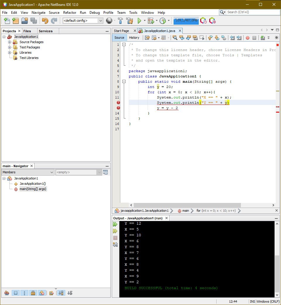
Task: Click the Shift Line Left icon
Action: click(232, 38)
